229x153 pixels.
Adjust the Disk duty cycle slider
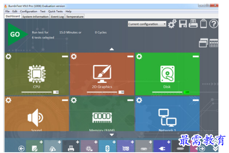[167, 92]
